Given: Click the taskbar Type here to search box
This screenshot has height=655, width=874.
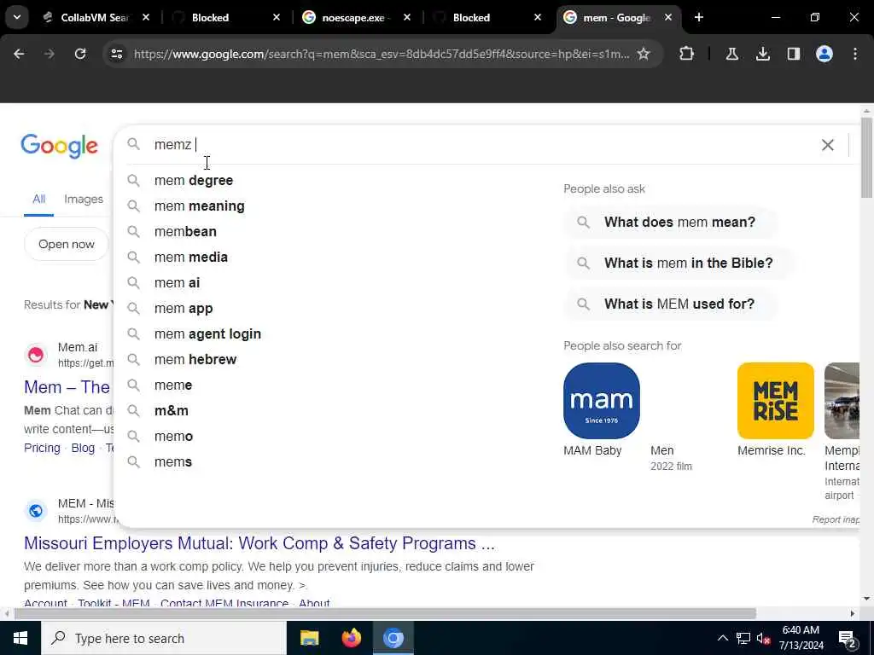Looking at the screenshot, I should click(x=164, y=638).
